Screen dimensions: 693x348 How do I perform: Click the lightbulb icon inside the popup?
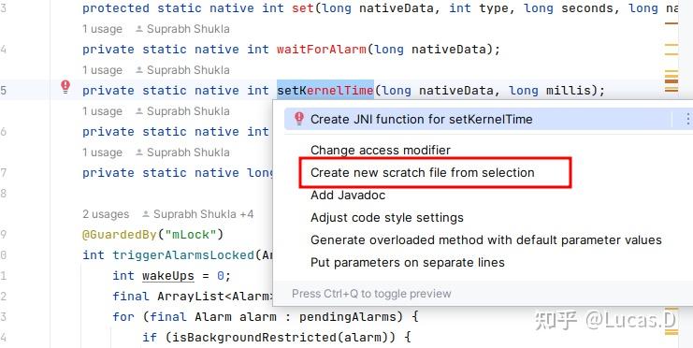(299, 118)
